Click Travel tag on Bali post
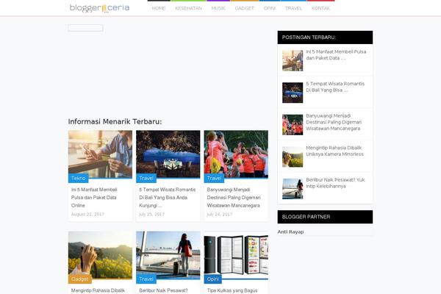Viewport: 441px width, 294px height. pyautogui.click(x=146, y=178)
